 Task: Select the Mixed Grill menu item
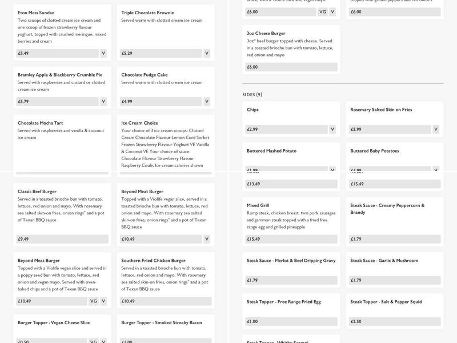(x=258, y=205)
